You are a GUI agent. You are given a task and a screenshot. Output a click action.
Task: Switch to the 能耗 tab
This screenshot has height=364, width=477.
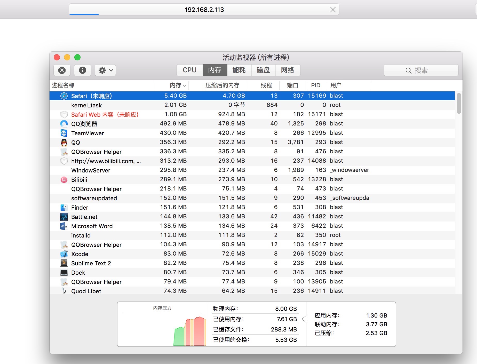[x=239, y=70]
